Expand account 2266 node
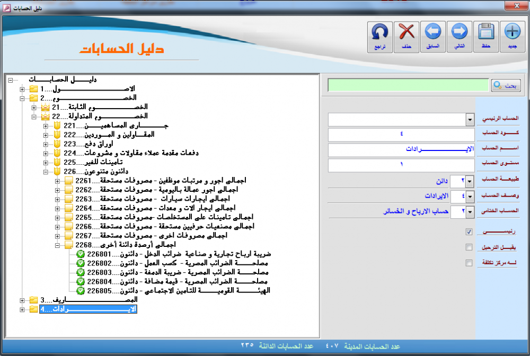 click(57, 227)
